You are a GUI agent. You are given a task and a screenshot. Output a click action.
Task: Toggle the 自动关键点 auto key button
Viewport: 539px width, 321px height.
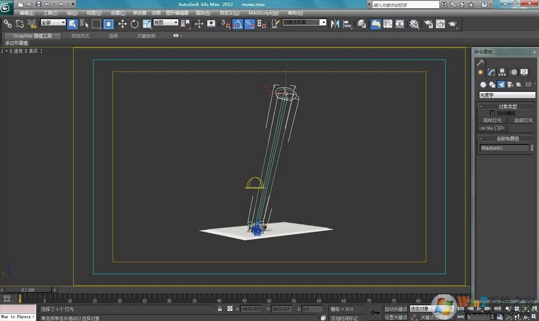pyautogui.click(x=396, y=309)
